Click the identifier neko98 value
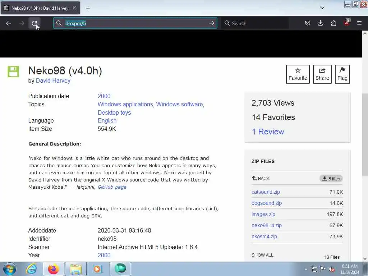368x276 pixels. (x=107, y=239)
